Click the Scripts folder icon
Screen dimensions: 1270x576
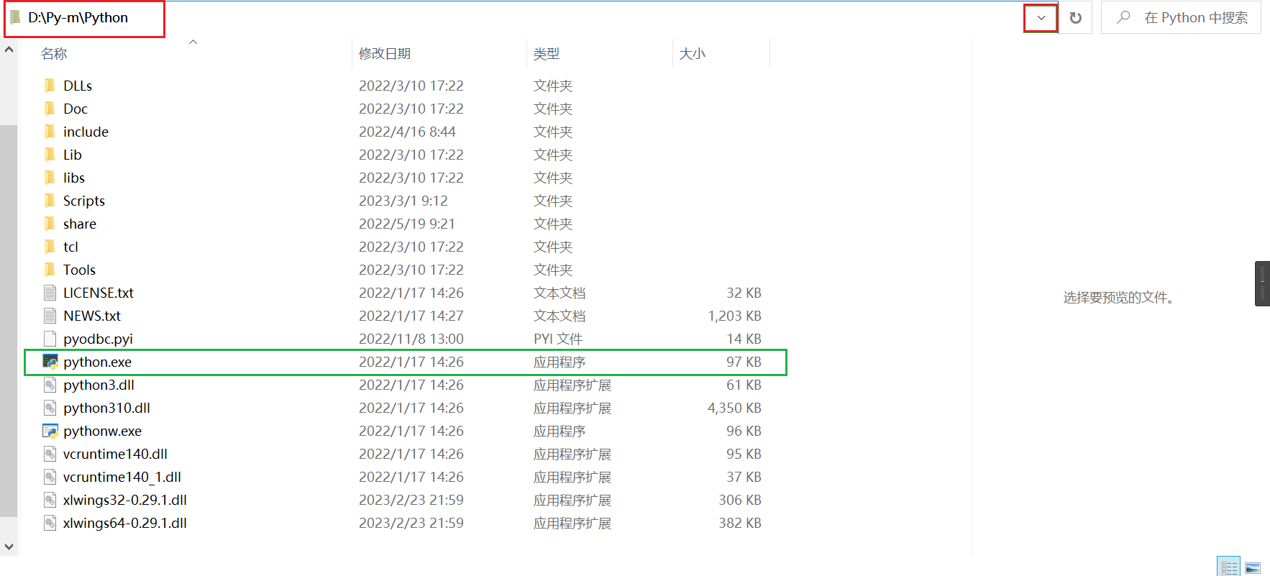click(50, 201)
